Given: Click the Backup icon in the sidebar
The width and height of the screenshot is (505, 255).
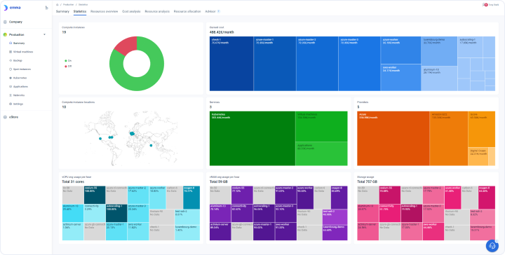Looking at the screenshot, I should (11, 60).
